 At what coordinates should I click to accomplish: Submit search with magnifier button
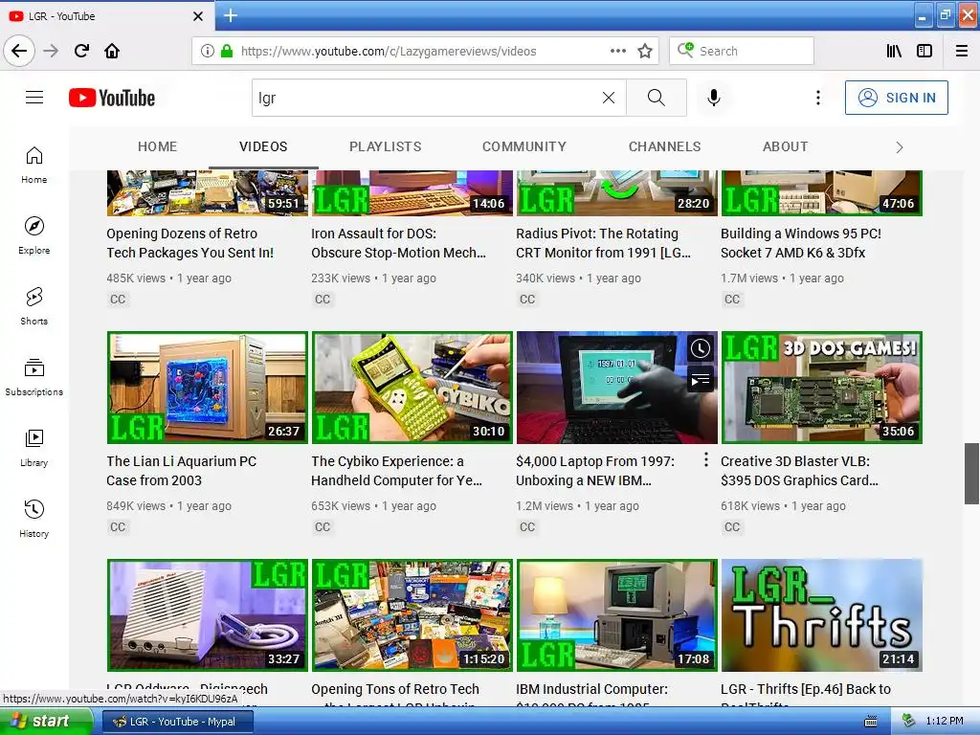[657, 98]
